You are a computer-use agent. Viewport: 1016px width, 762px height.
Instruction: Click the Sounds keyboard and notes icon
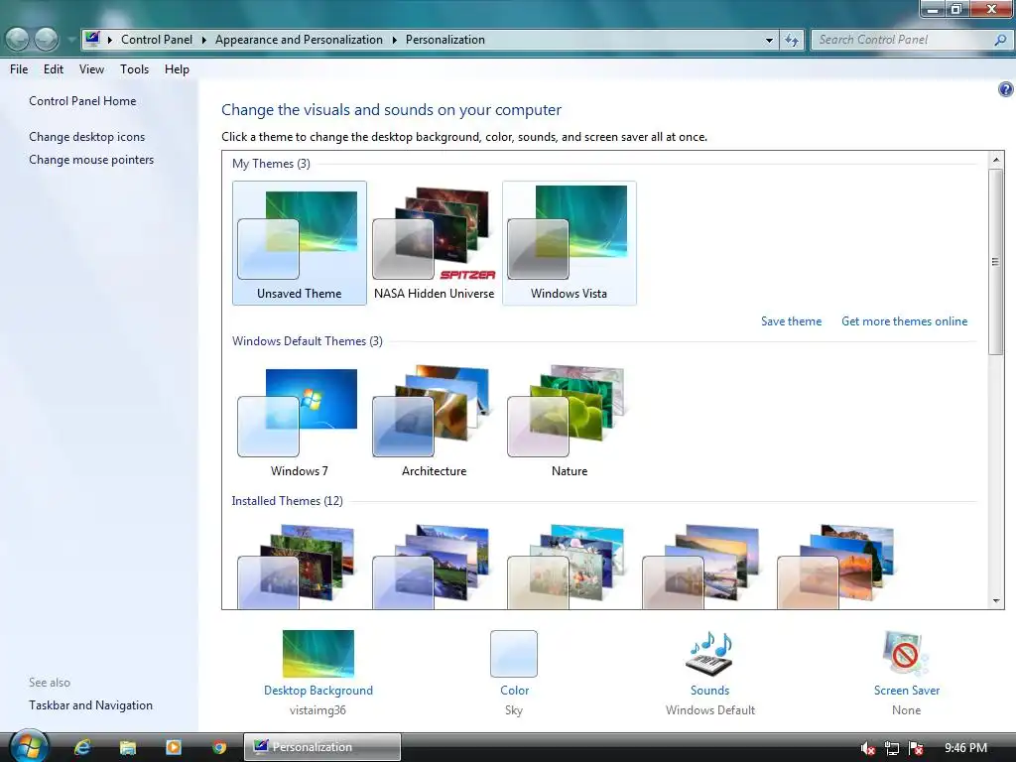click(x=709, y=653)
